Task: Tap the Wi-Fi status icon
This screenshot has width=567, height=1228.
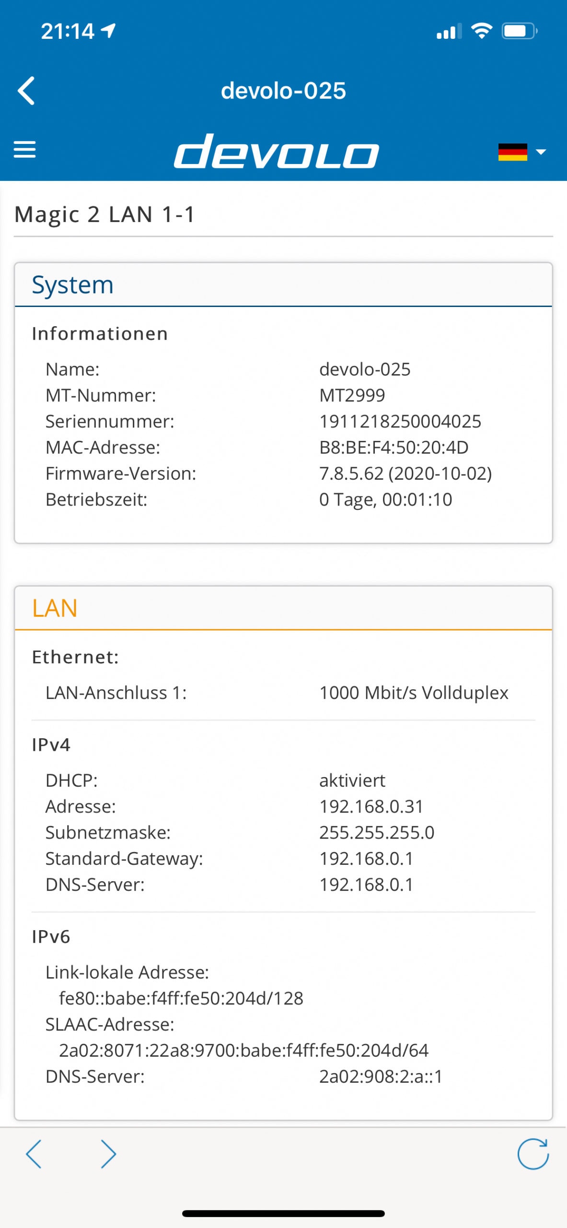Action: (482, 31)
